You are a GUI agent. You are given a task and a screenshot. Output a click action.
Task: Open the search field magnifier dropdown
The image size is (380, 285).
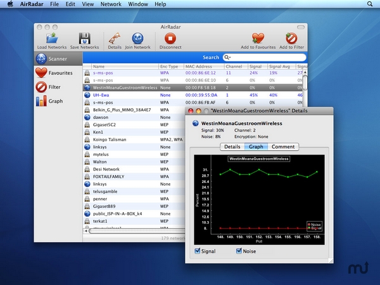tap(228, 57)
